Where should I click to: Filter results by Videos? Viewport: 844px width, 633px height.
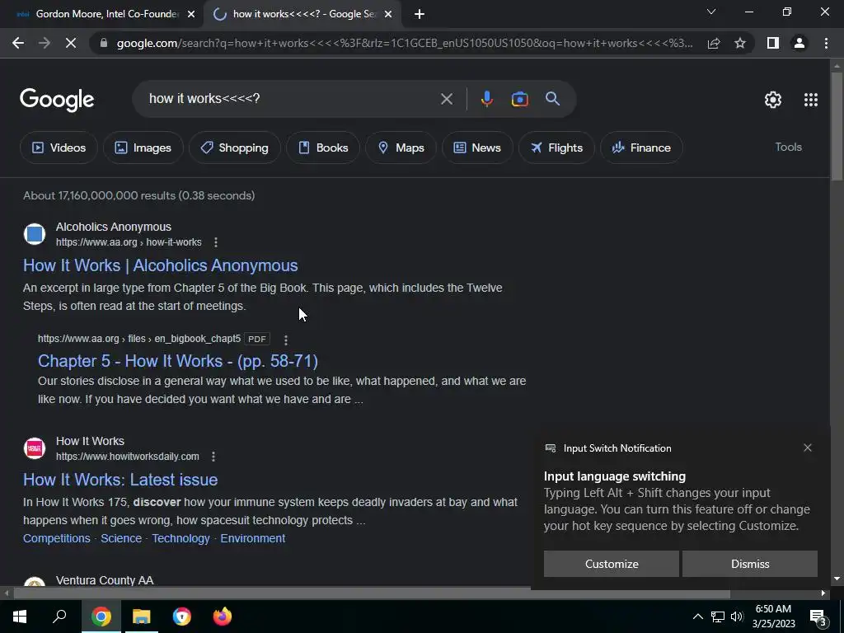[x=59, y=148]
